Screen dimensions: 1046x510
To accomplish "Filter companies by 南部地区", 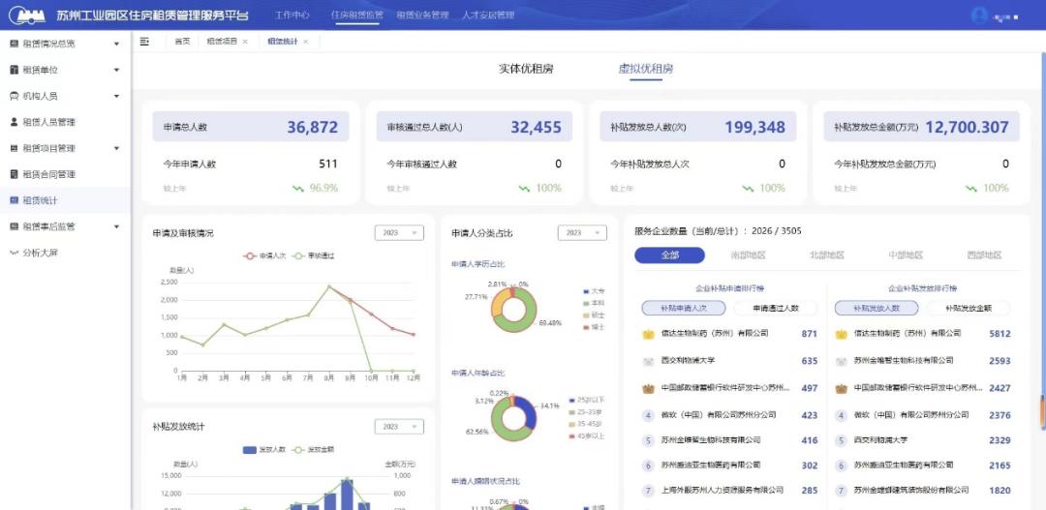I will point(747,255).
